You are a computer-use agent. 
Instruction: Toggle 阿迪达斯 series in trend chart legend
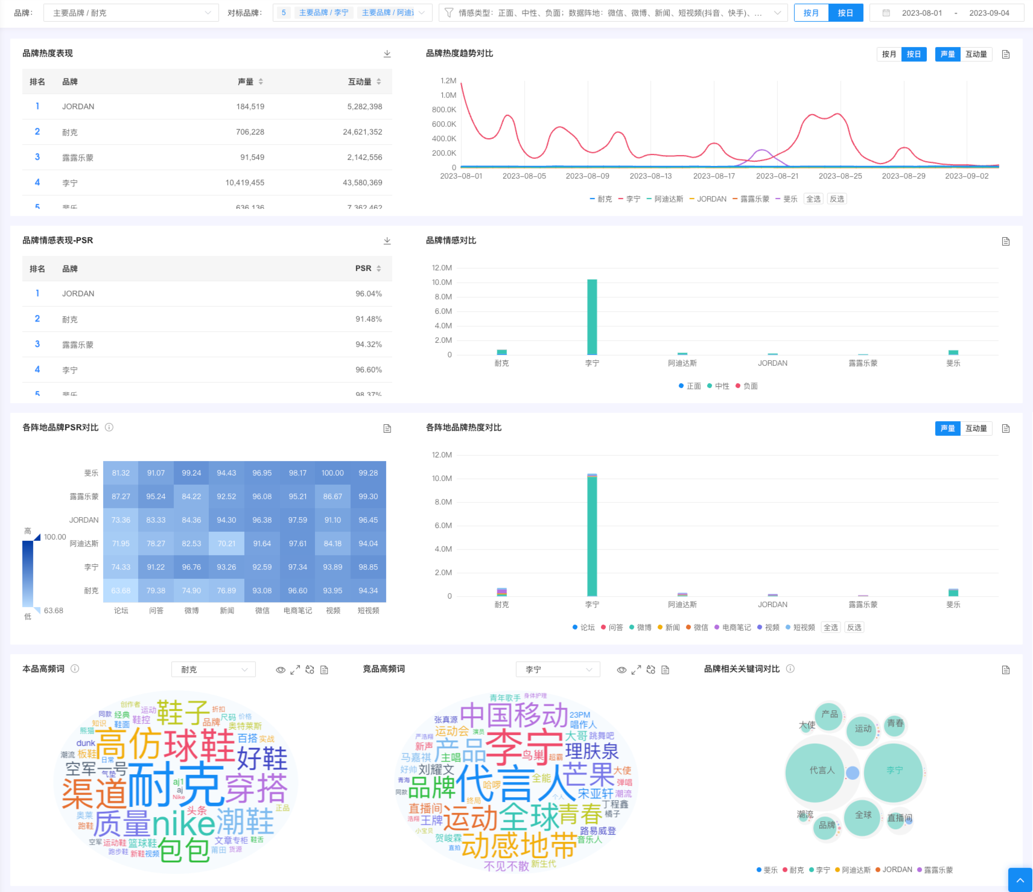click(665, 199)
